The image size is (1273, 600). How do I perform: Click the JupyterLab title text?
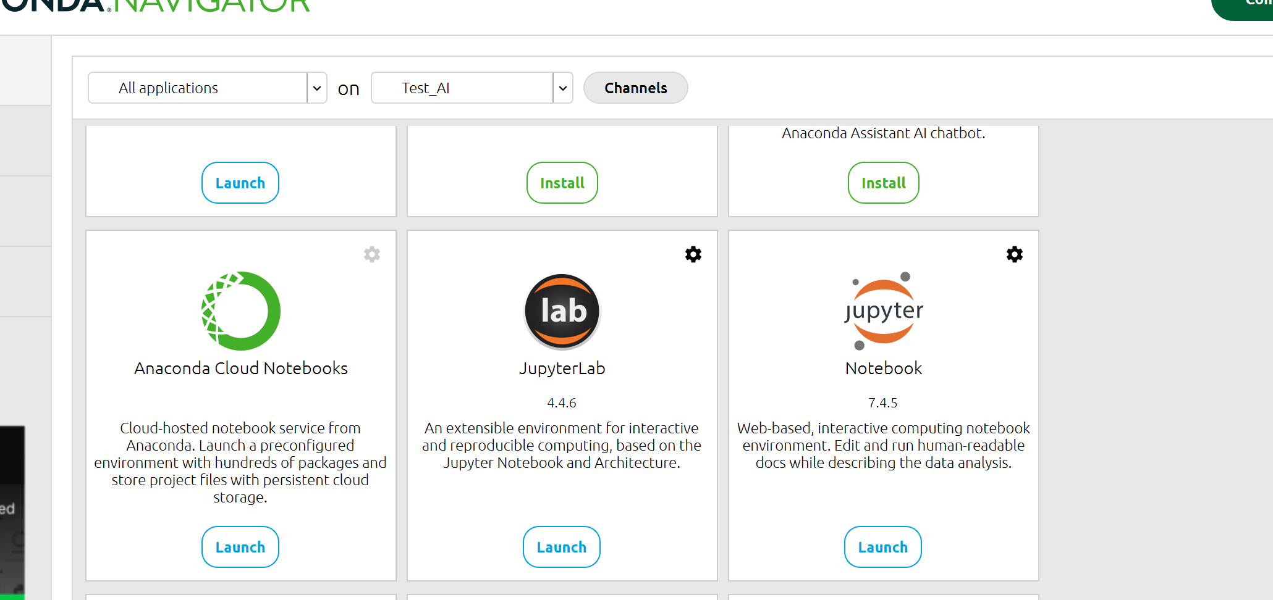(562, 369)
